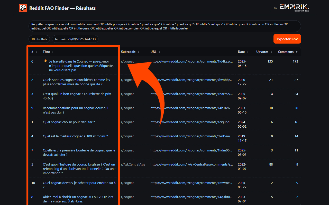
Task: Open Reddit URL for 2025-06-16 post
Action: (x=191, y=61)
